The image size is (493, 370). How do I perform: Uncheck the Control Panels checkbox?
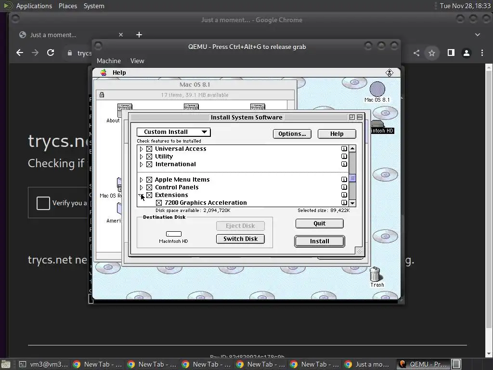pos(149,187)
